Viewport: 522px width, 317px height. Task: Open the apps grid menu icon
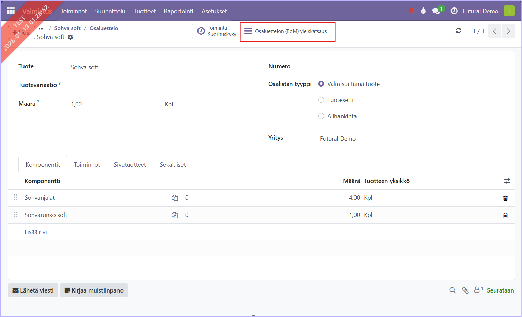click(11, 11)
